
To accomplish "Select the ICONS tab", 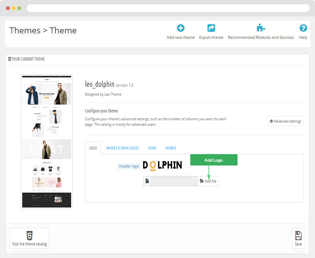I will [152, 148].
